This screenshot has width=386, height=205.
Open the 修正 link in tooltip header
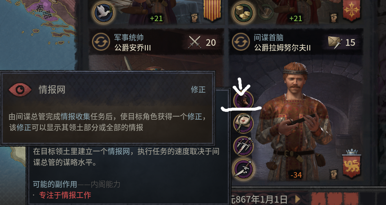coord(198,90)
